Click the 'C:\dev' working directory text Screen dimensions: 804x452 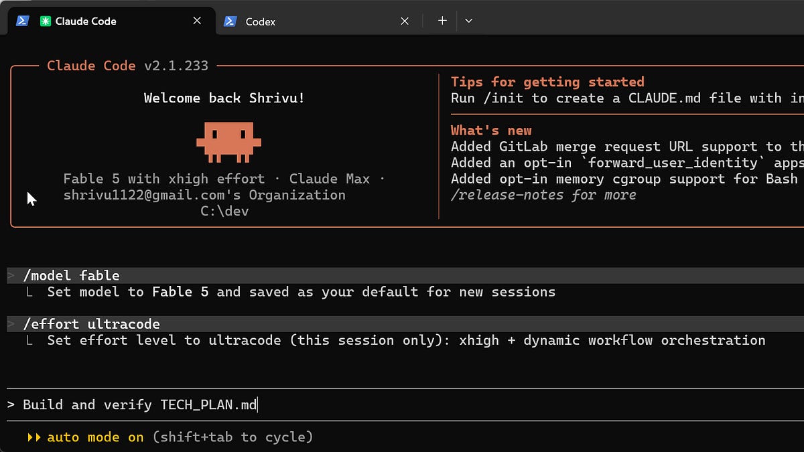224,211
